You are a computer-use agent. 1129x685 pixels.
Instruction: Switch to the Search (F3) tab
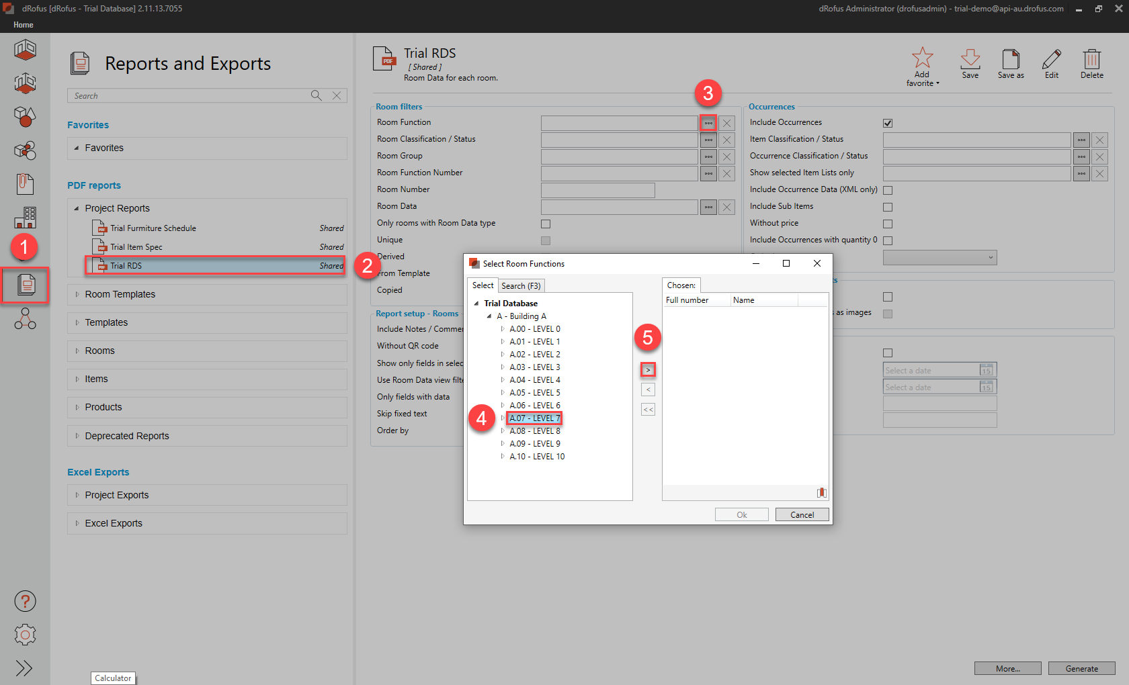pyautogui.click(x=521, y=285)
